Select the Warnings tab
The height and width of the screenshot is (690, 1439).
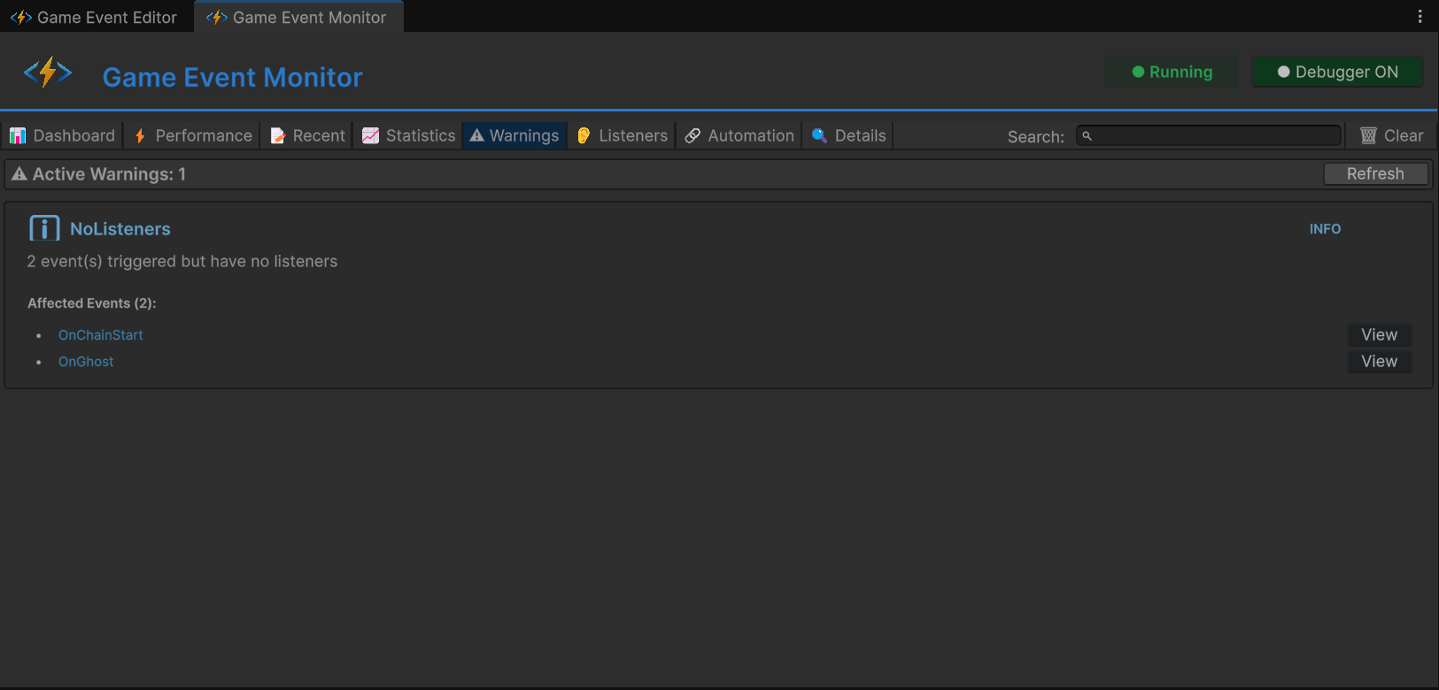[514, 135]
